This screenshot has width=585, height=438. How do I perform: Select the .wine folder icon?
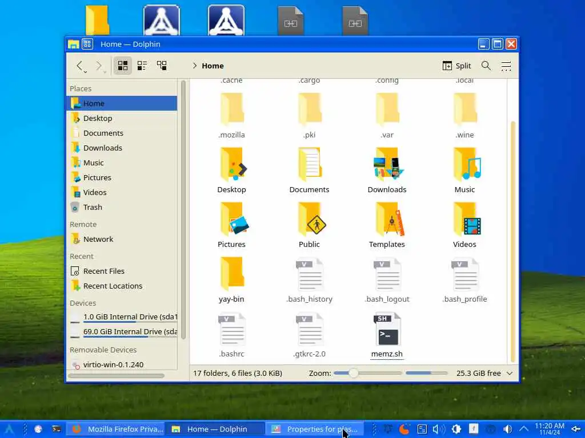464,110
